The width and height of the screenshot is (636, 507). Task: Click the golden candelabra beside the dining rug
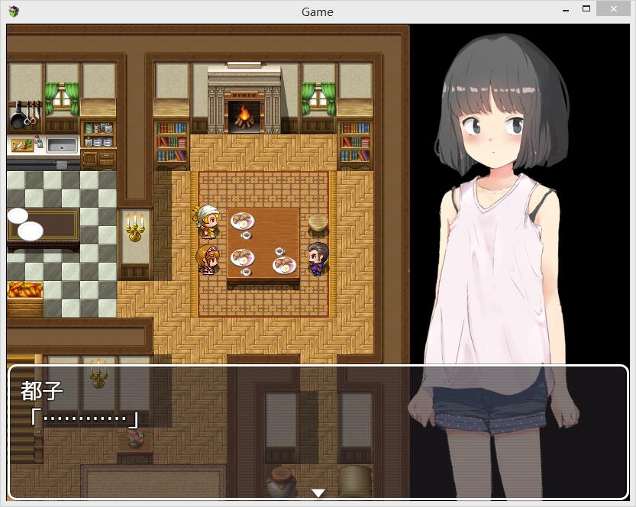pyautogui.click(x=135, y=228)
